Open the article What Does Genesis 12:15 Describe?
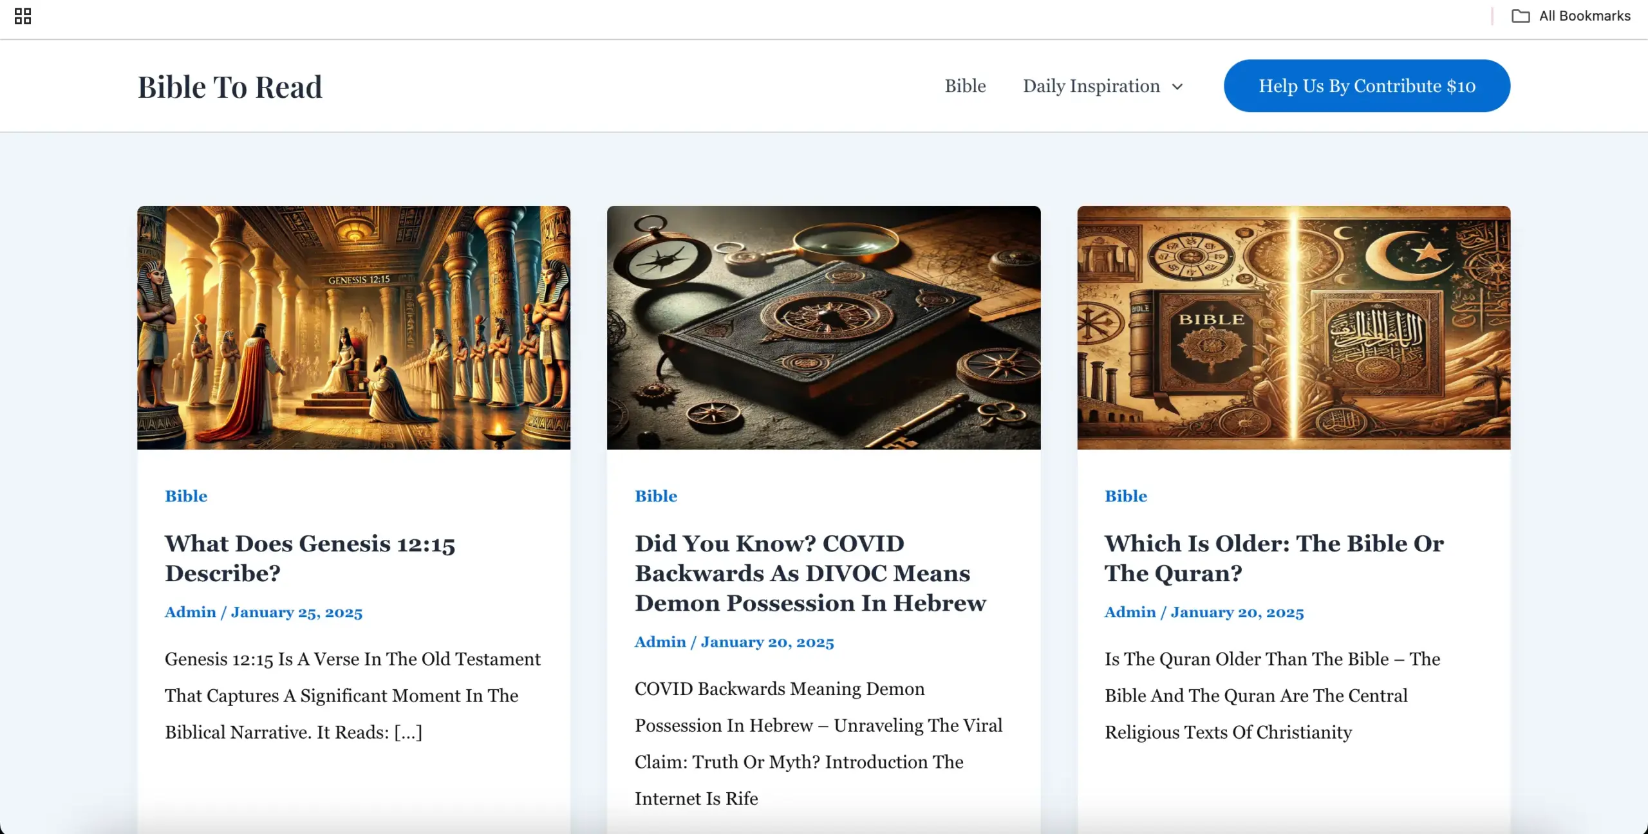Viewport: 1648px width, 834px height. click(x=310, y=557)
